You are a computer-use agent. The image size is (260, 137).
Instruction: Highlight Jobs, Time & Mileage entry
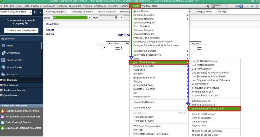159,62
